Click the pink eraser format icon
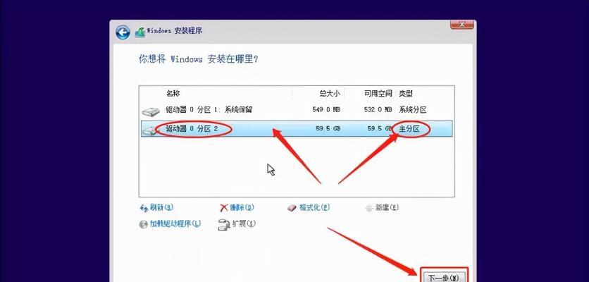 click(292, 208)
